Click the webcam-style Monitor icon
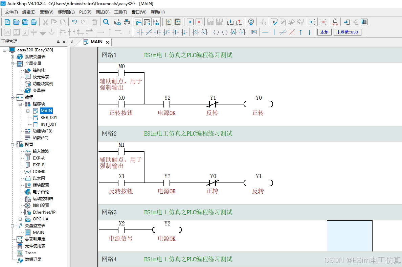 pos(251,22)
